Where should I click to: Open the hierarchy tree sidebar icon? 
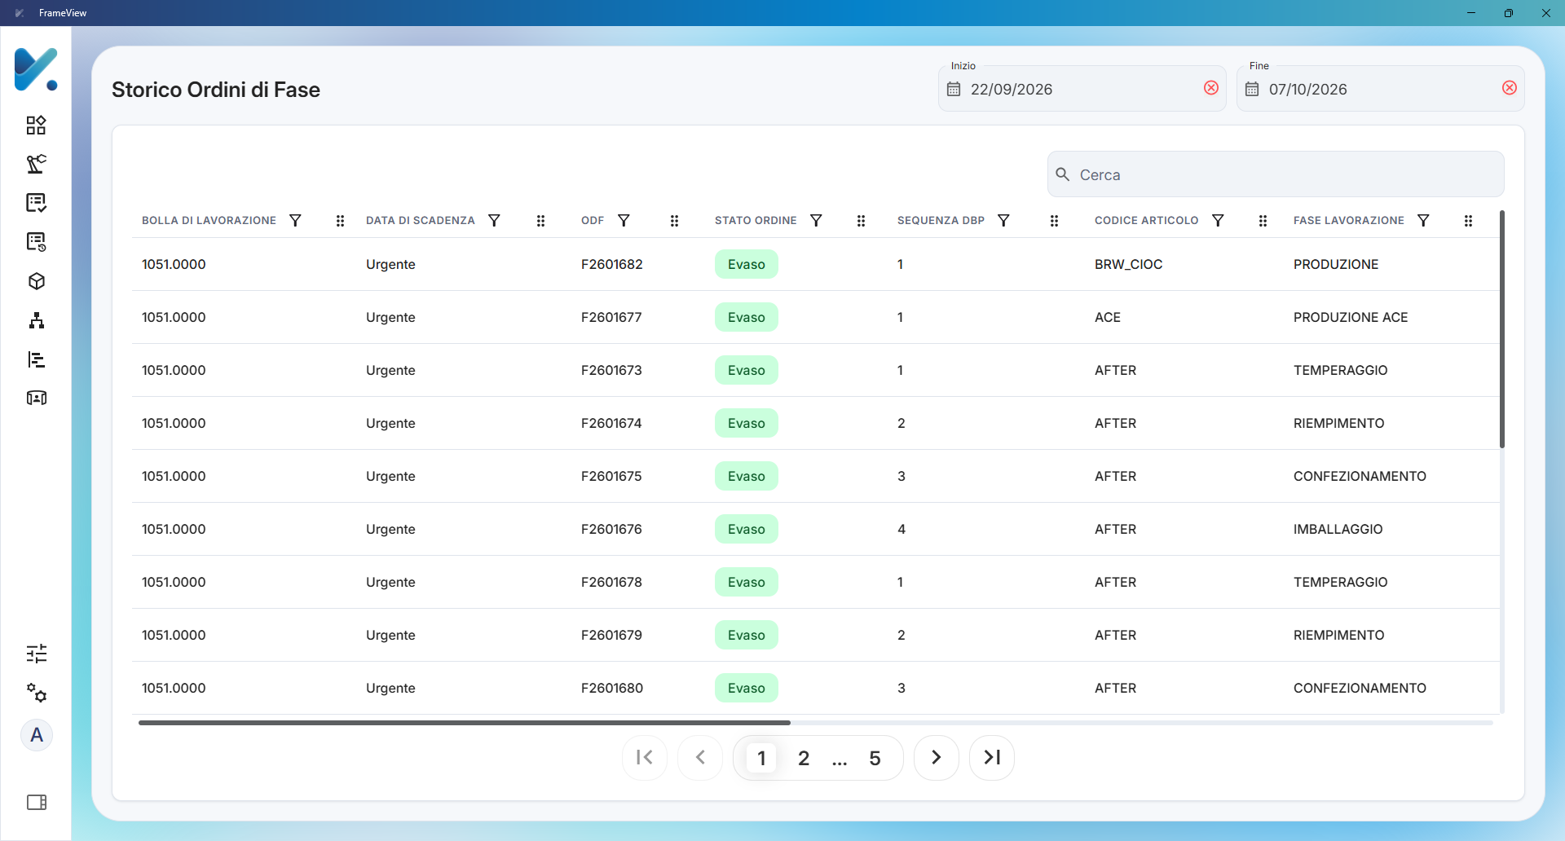[36, 320]
